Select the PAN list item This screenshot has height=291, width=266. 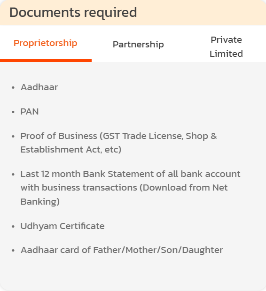[30, 112]
